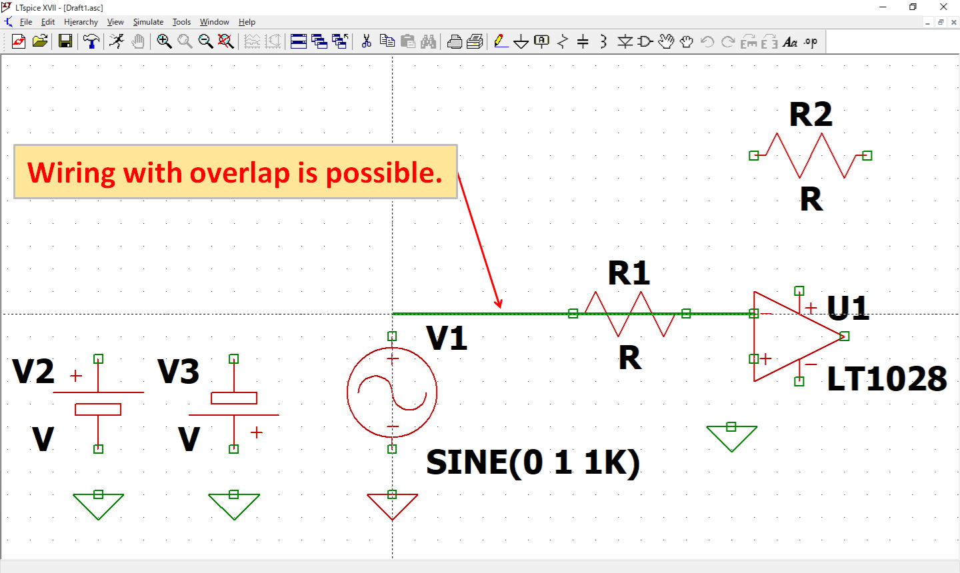Open the Tools menu

181,22
